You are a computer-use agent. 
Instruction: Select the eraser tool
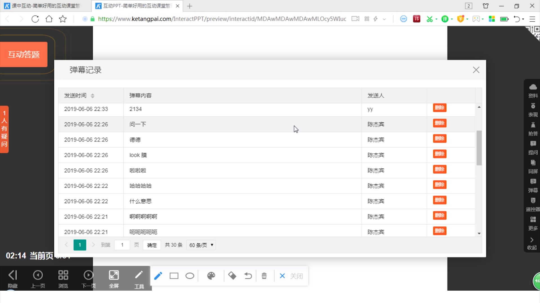232,276
